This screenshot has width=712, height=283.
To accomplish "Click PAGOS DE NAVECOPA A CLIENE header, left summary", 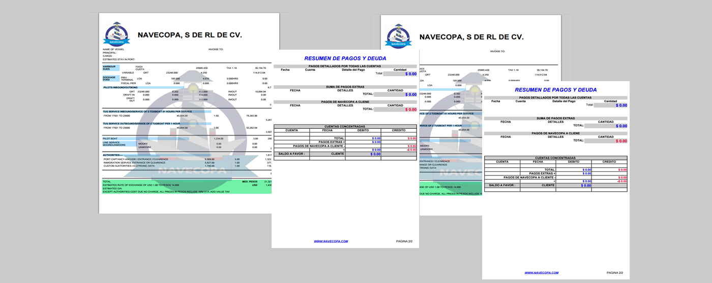I will pos(344,102).
